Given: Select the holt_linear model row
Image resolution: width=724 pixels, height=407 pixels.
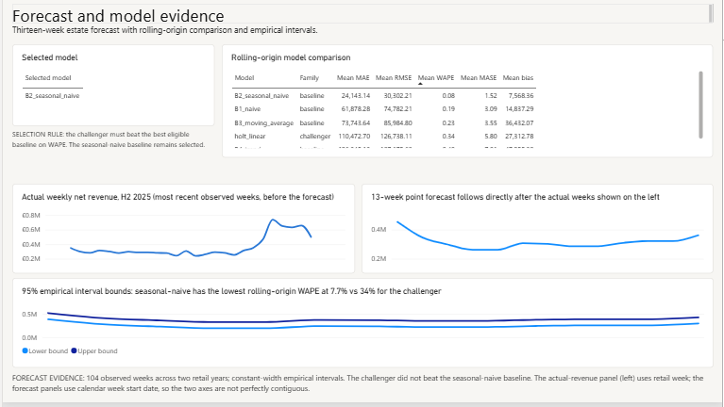Looking at the screenshot, I should (383, 137).
